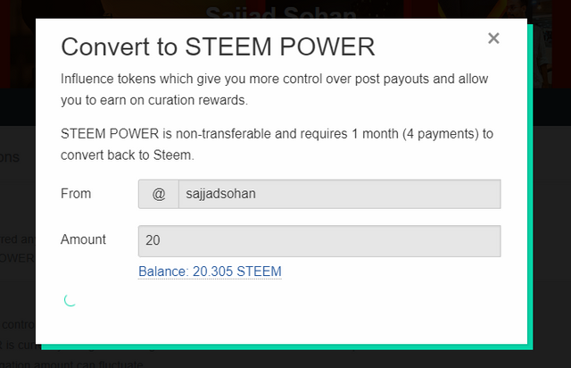
Task: Click the Influence tokens description text
Action: (x=275, y=89)
